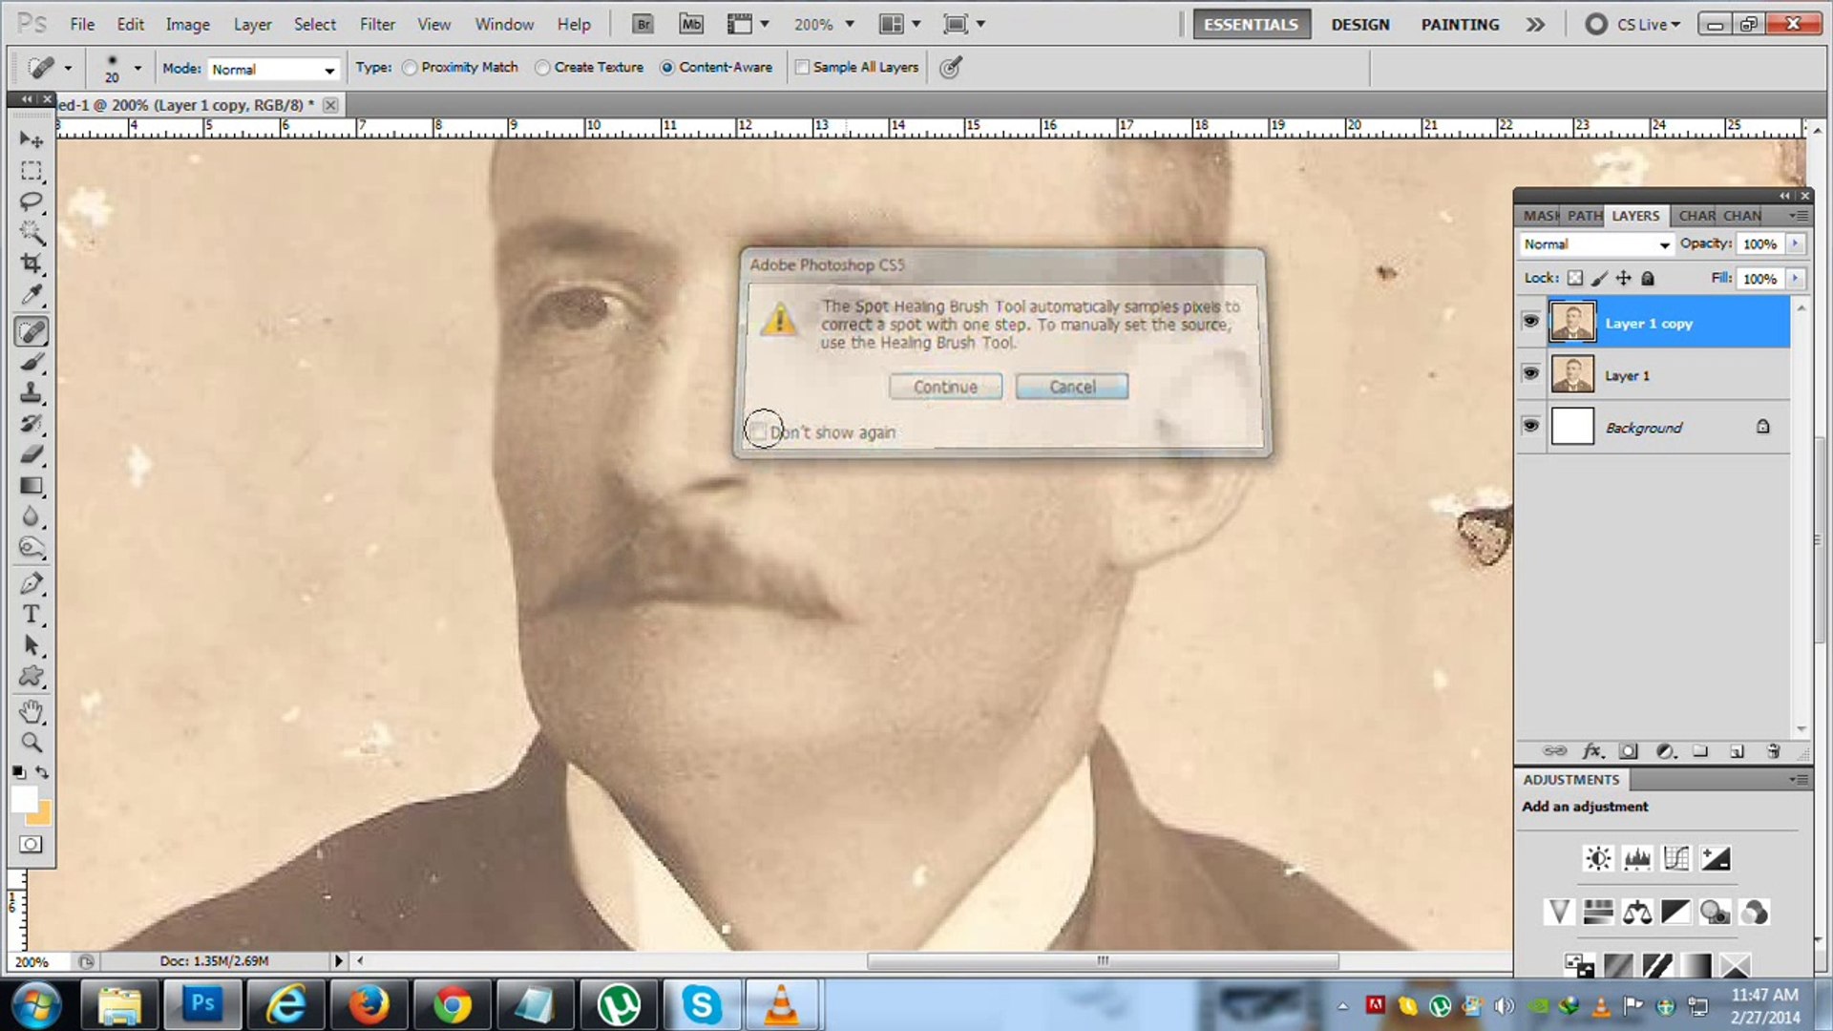The image size is (1833, 1031).
Task: Enable Sample All Layers checkbox
Action: click(x=802, y=68)
